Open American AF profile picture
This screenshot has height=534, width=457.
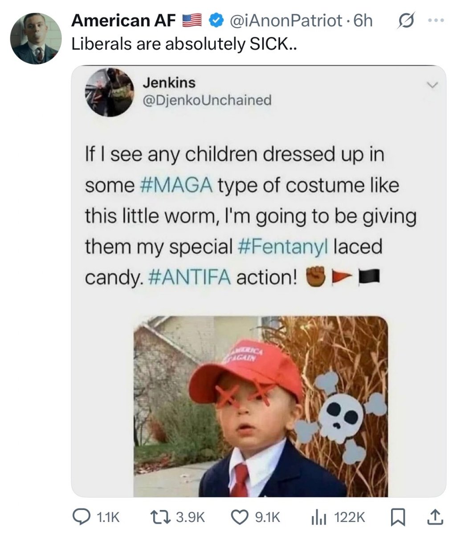pos(35,38)
